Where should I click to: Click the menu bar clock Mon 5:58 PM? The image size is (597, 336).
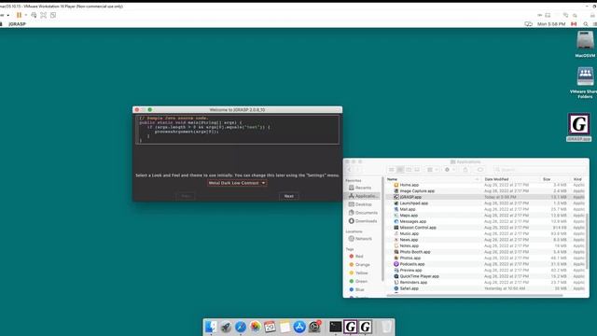(551, 24)
